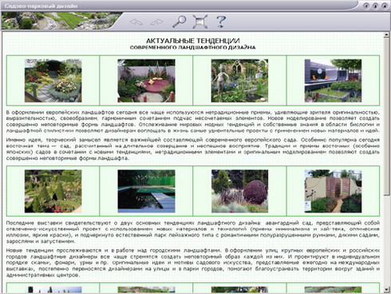Screen dimensions: 391x294
Task: Open thumbnail of dark pond with walkway
Action: coord(146,191)
